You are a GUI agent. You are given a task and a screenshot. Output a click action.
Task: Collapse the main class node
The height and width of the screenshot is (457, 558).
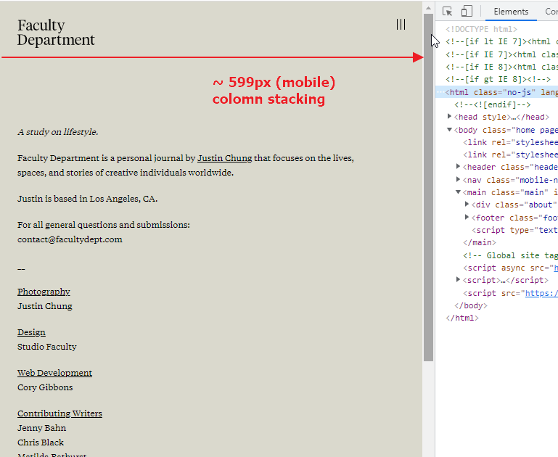459,192
